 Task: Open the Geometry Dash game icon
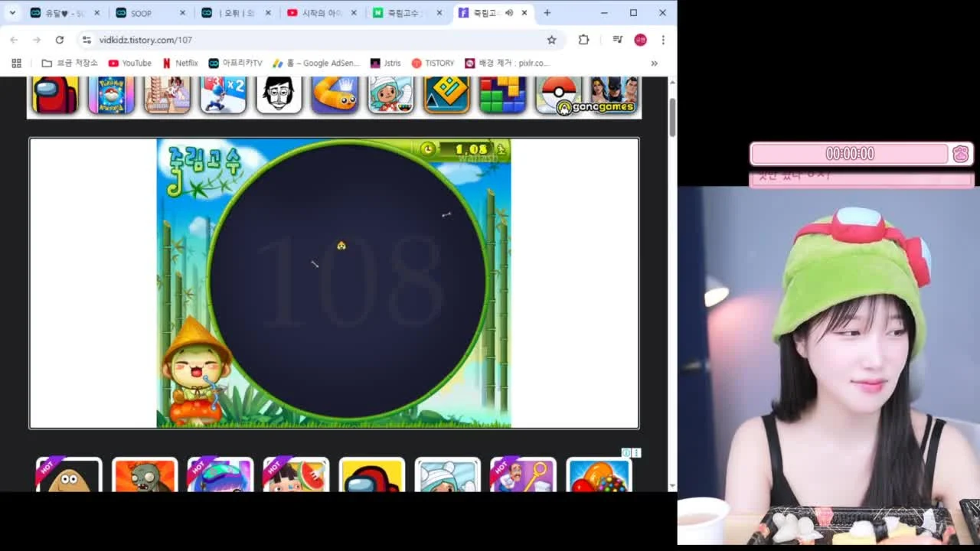tap(447, 94)
